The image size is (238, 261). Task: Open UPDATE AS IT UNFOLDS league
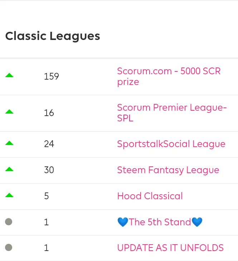tap(170, 248)
